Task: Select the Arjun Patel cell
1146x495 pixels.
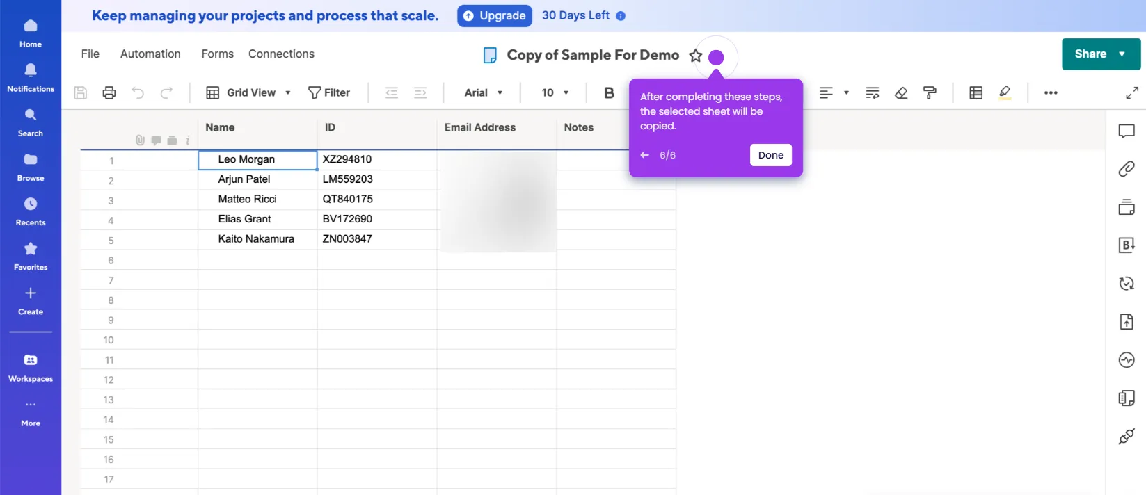Action: [257, 179]
